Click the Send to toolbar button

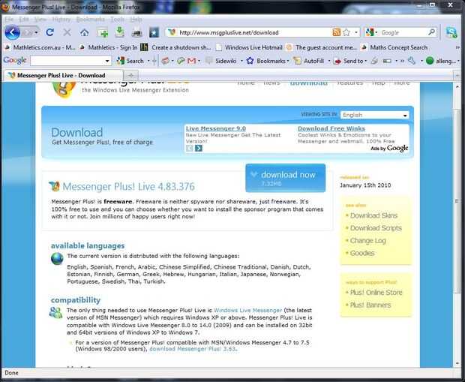click(x=349, y=61)
